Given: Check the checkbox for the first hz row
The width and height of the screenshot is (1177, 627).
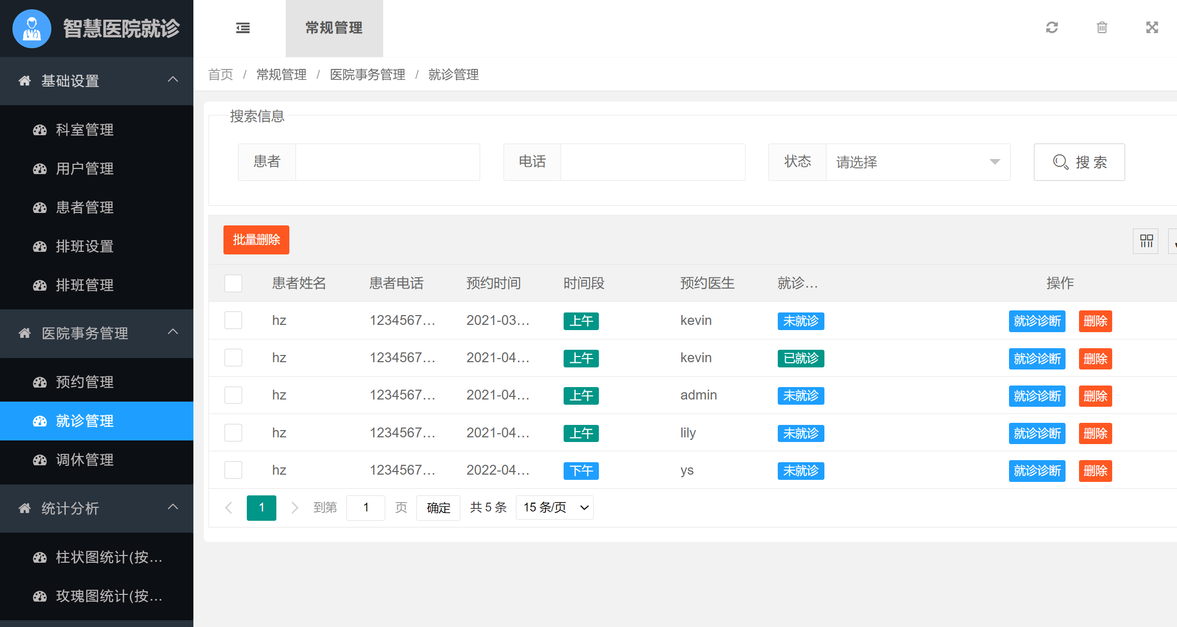Looking at the screenshot, I should coord(233,320).
